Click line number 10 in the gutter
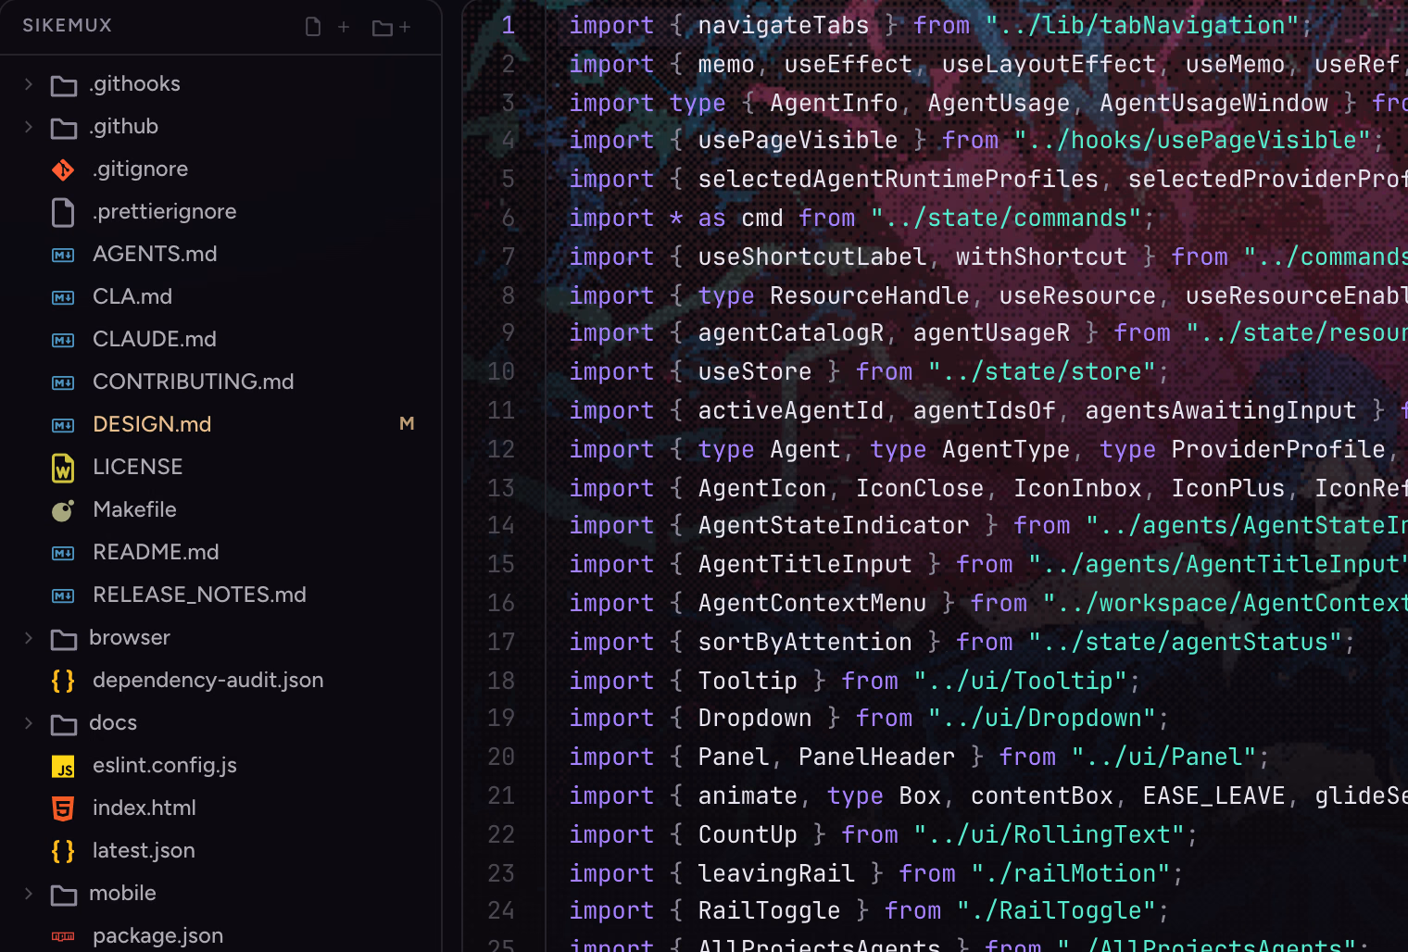The height and width of the screenshot is (952, 1408). tap(501, 372)
